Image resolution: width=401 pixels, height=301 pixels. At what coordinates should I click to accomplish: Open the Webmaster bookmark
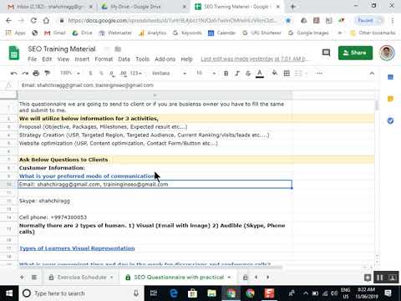[x=115, y=33]
